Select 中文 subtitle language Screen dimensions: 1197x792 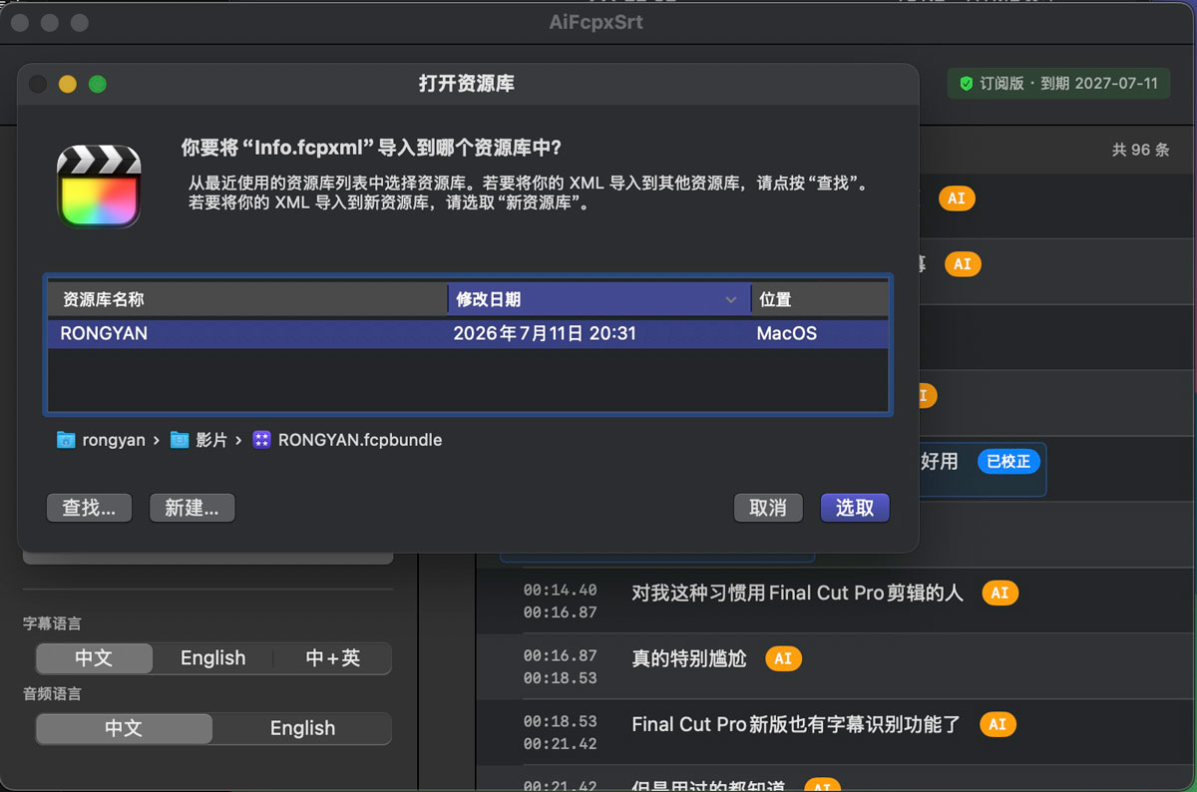point(95,658)
